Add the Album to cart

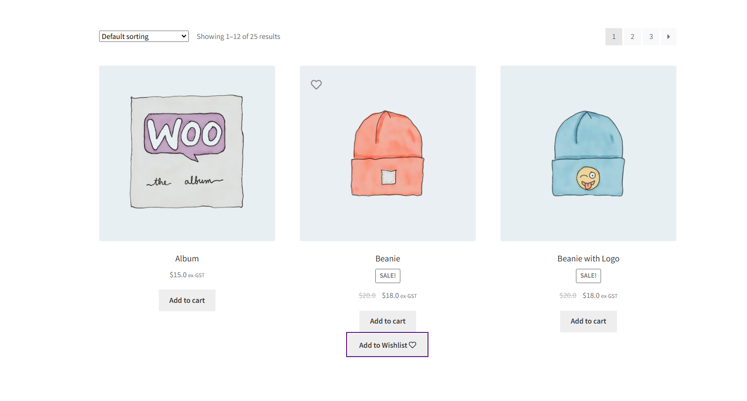(187, 300)
